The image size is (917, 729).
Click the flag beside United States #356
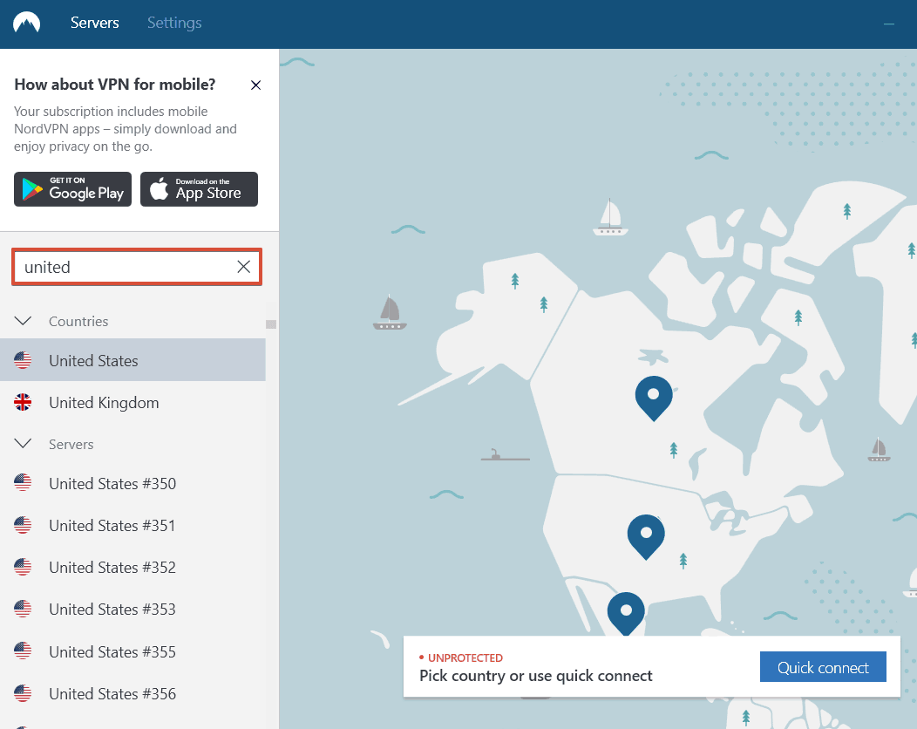point(23,692)
